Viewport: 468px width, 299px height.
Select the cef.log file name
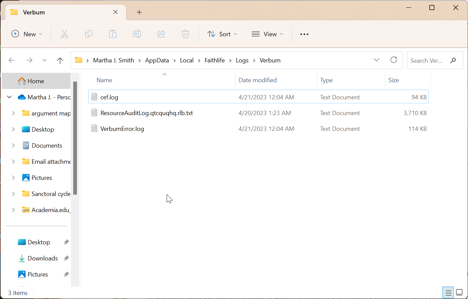point(109,97)
